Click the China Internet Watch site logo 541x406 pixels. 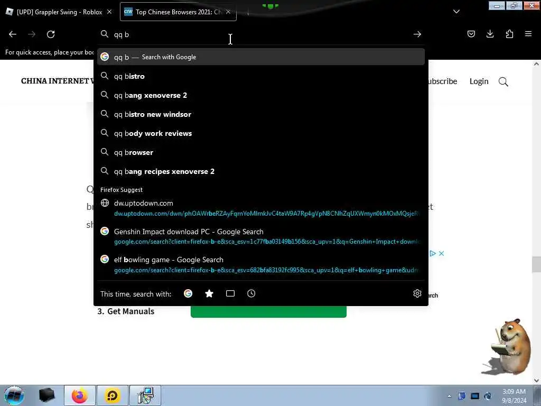click(57, 81)
